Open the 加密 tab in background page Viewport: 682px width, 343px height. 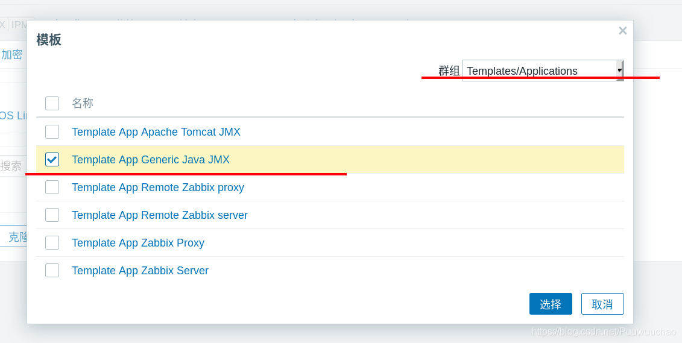[11, 54]
